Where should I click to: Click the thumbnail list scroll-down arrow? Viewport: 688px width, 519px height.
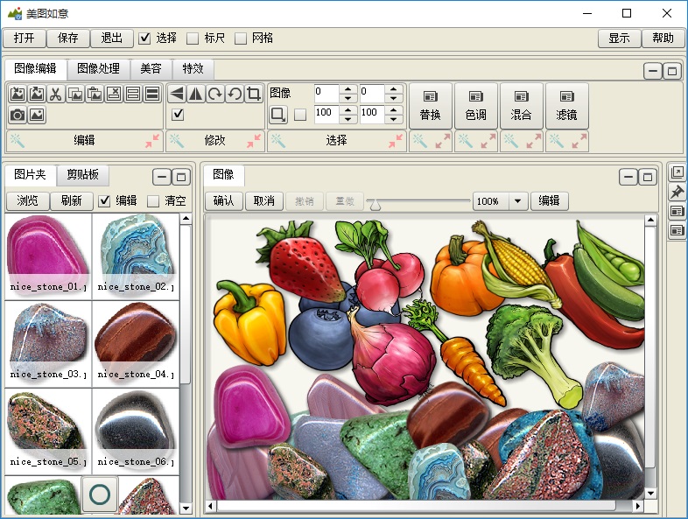[186, 508]
